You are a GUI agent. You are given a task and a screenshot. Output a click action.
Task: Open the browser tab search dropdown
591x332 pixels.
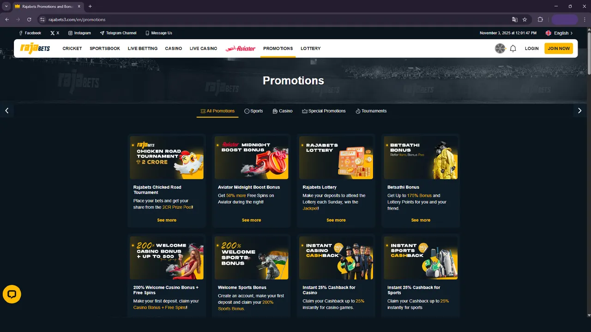[x=6, y=6]
